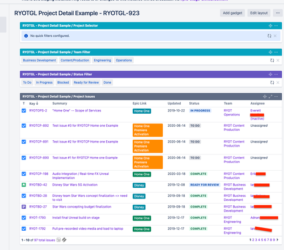The width and height of the screenshot is (284, 250).
Task: Toggle the Done status filter
Action: click(107, 83)
